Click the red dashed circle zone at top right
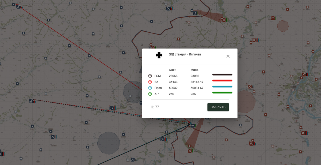This screenshot has height=165, width=321. coord(283,26)
